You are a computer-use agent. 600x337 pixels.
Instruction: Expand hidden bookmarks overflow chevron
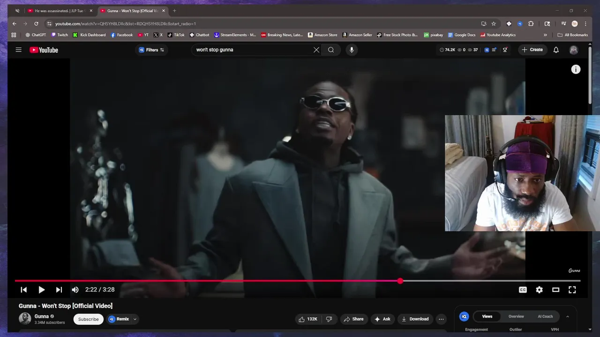(x=545, y=35)
